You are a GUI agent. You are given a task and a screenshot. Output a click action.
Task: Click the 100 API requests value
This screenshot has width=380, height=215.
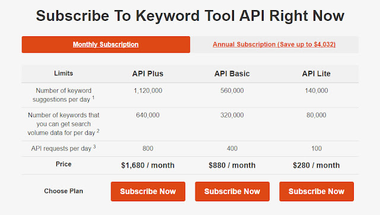316,148
